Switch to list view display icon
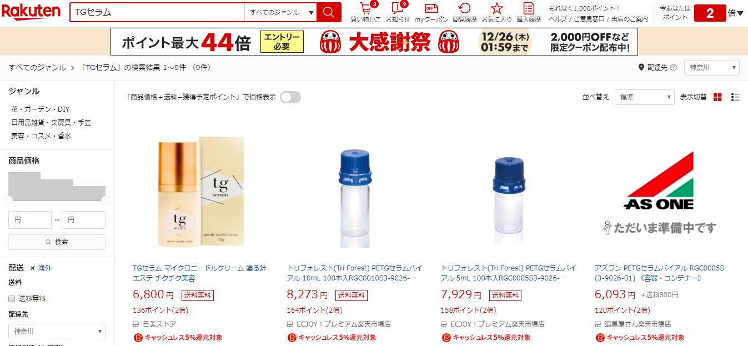This screenshot has height=346, width=748. pyautogui.click(x=735, y=97)
